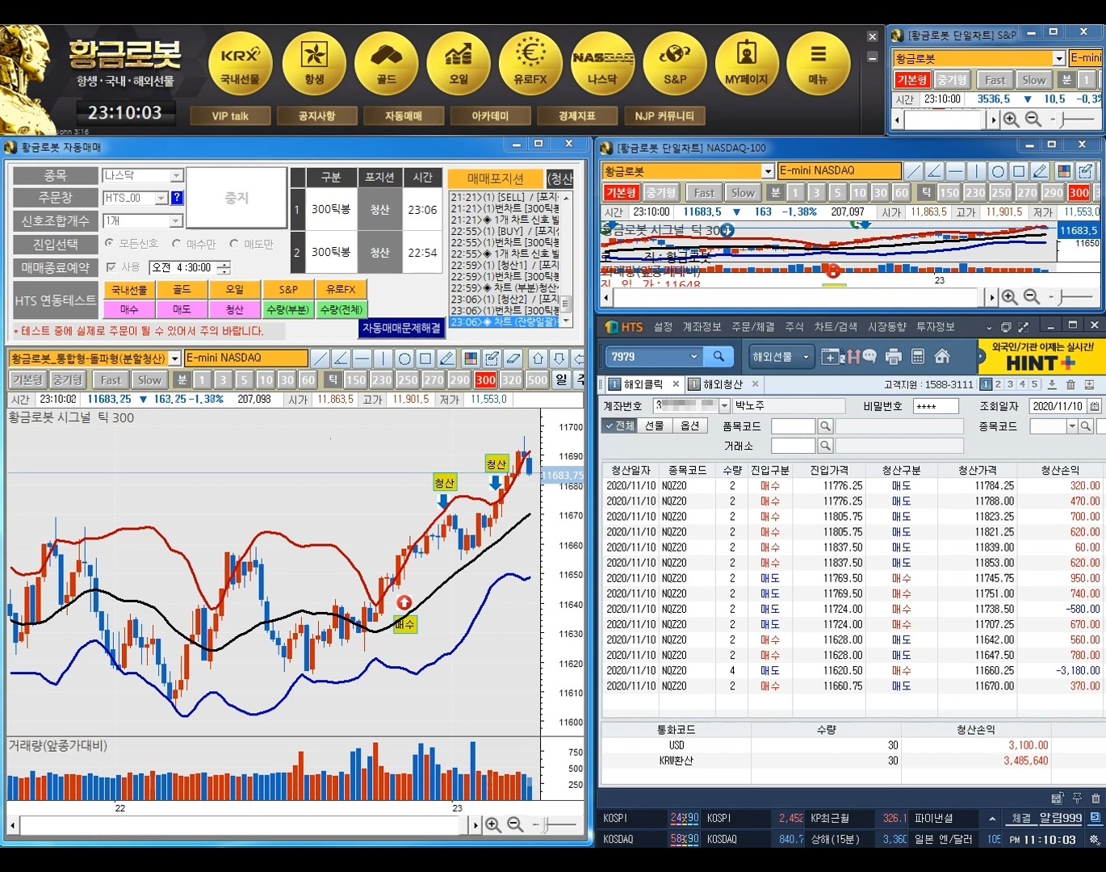
Task: Click the down arrow icon in main chart toolbar
Action: 559,358
